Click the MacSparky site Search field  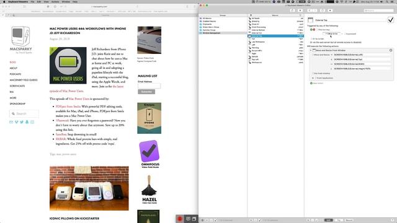tap(24, 114)
